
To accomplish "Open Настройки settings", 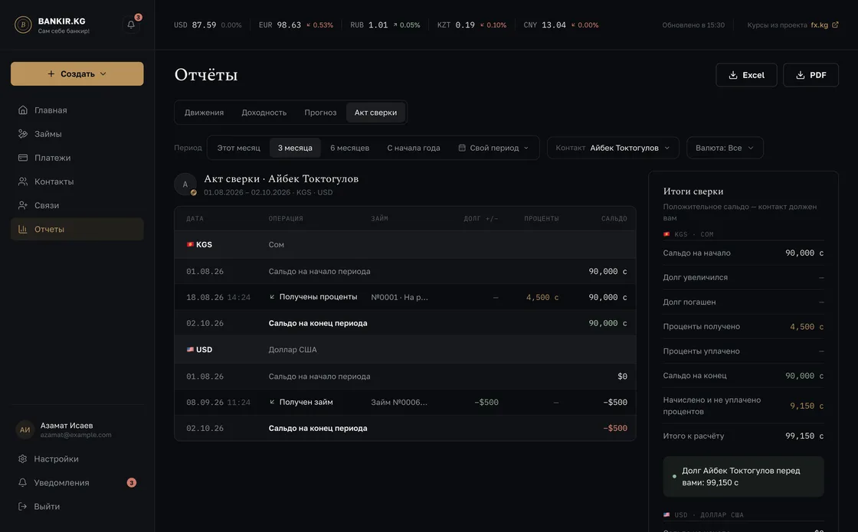I will point(77,459).
